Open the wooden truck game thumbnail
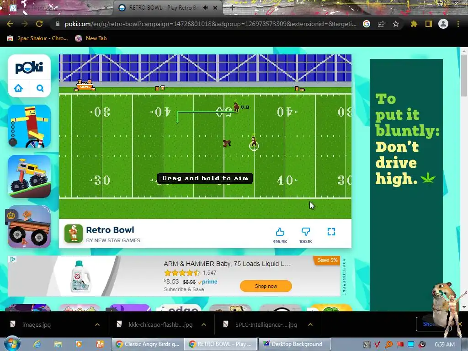 point(29,227)
